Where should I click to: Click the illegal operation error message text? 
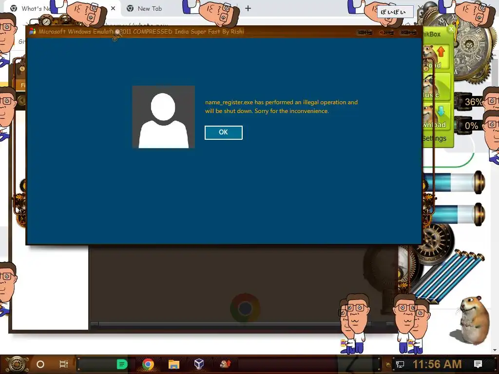click(x=281, y=107)
